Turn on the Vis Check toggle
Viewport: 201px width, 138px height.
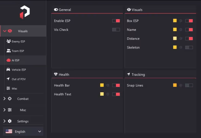tap(116, 30)
